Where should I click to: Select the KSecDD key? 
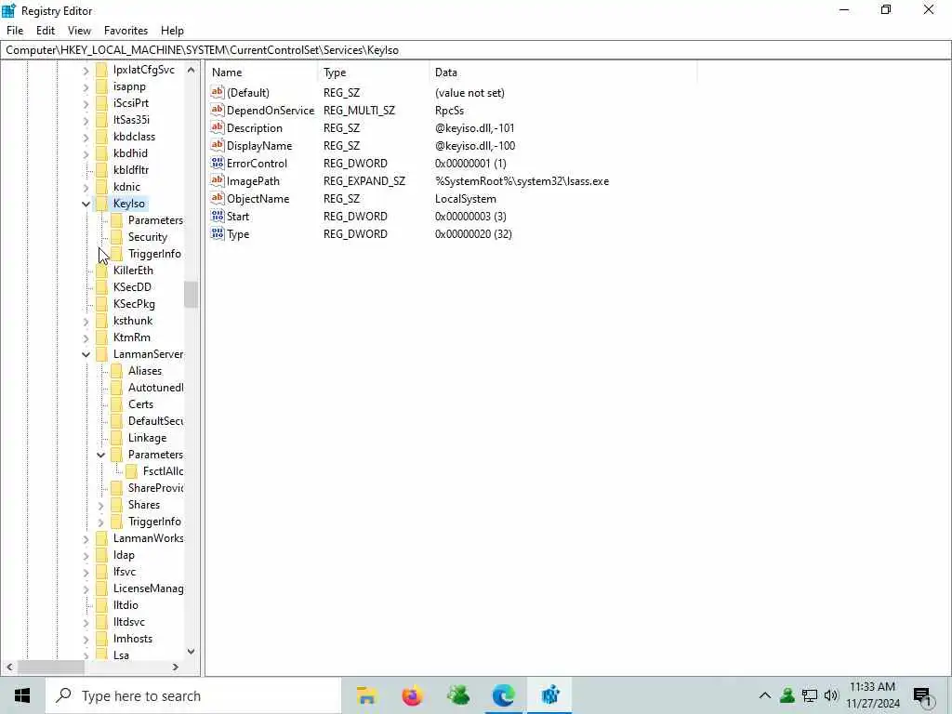pyautogui.click(x=132, y=287)
